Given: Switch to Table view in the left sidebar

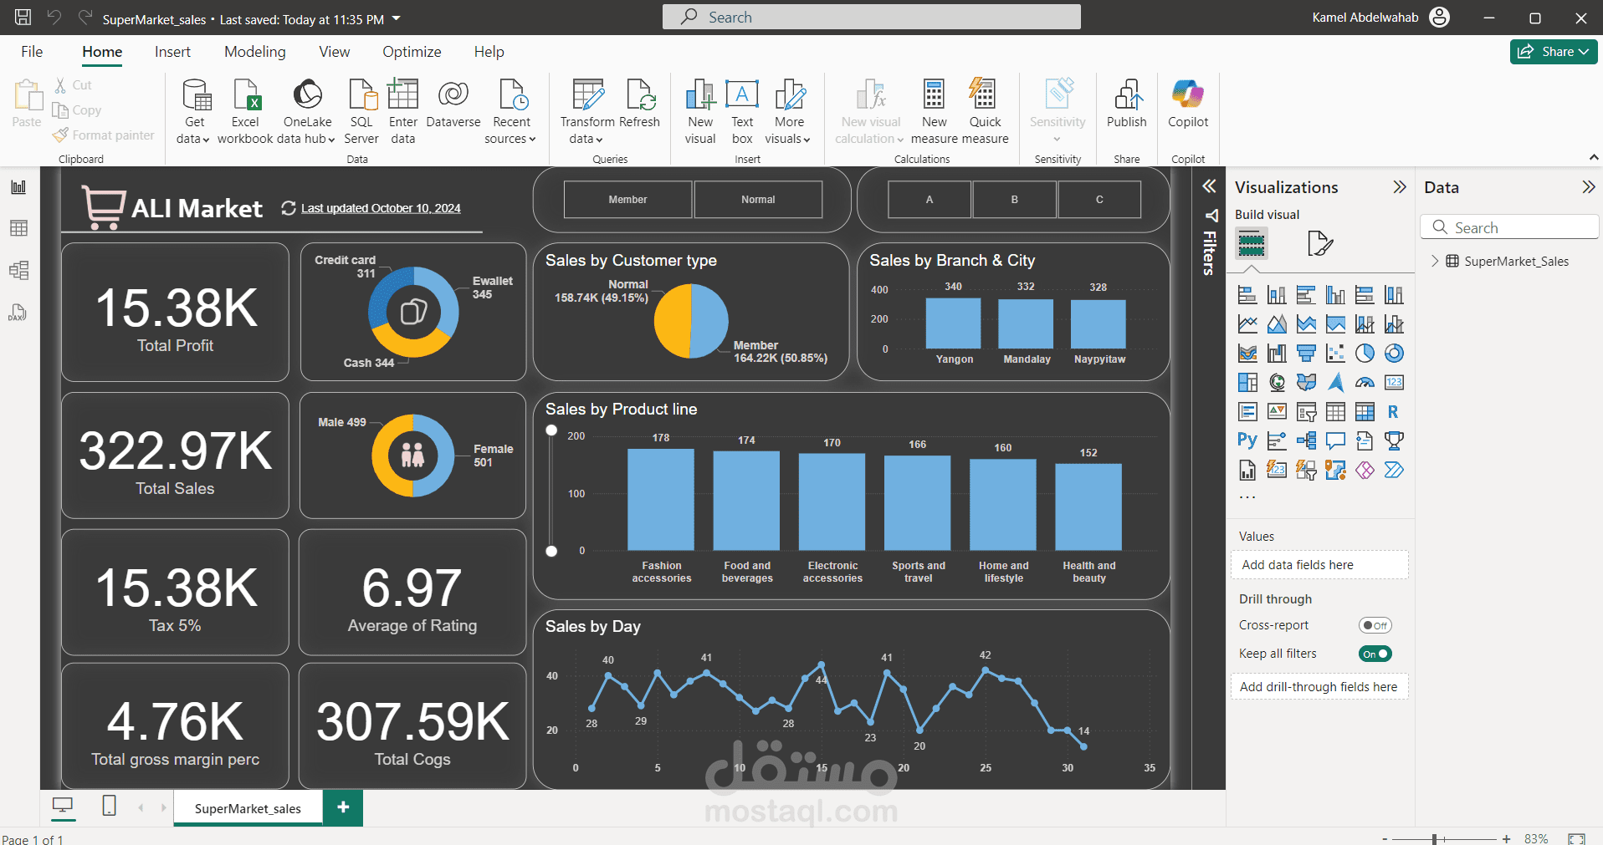Looking at the screenshot, I should click(x=18, y=228).
